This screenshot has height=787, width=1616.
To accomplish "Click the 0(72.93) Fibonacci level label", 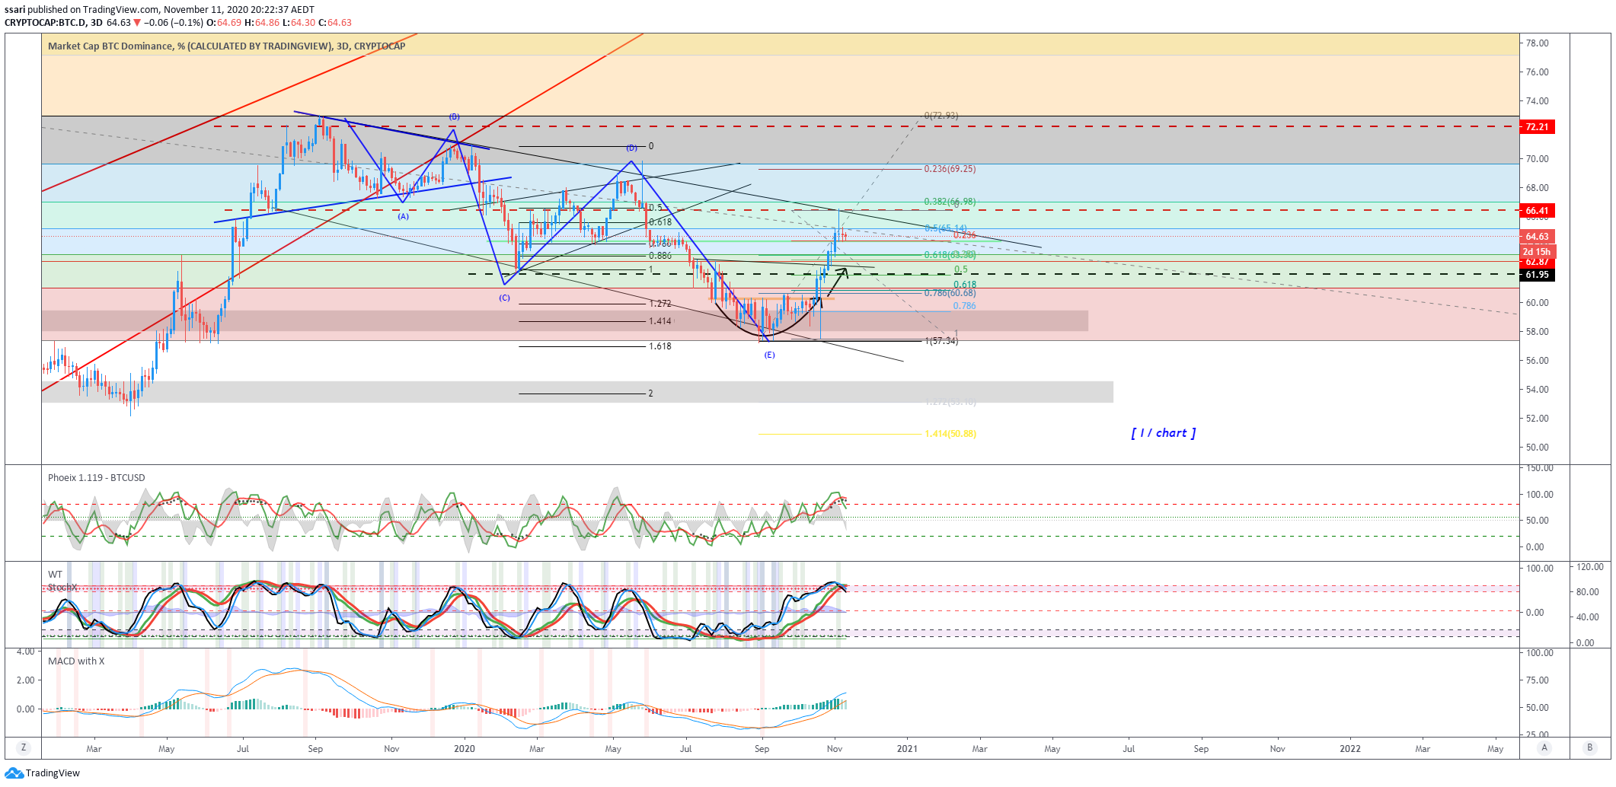I will pos(941,116).
